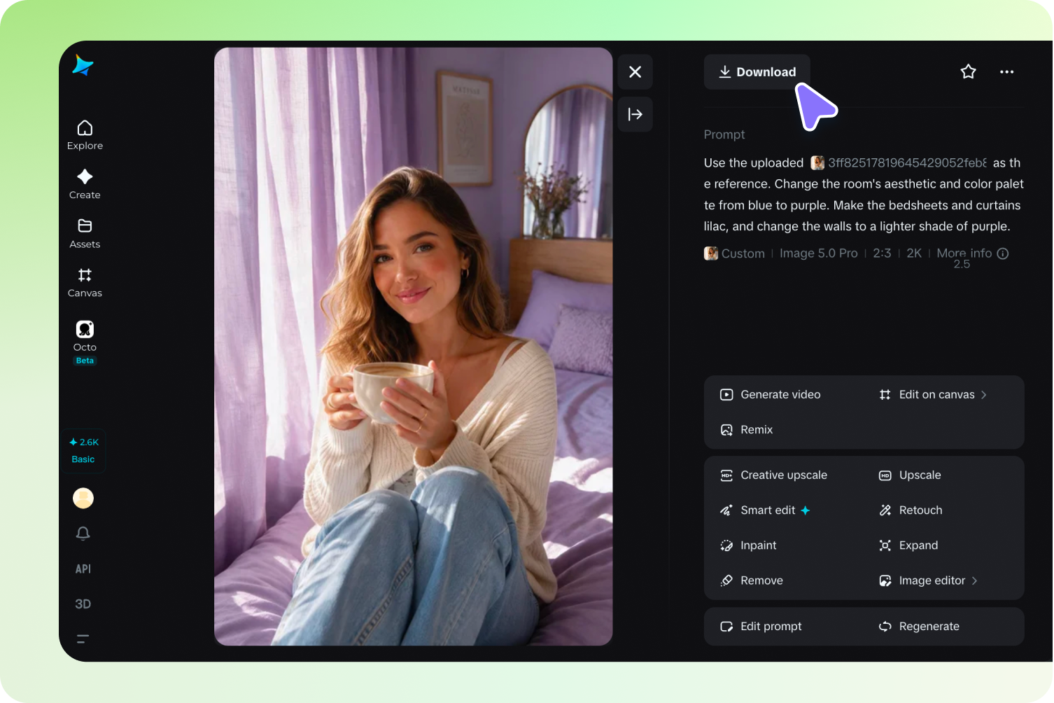Open notifications bell
1054x703 pixels.
click(83, 534)
